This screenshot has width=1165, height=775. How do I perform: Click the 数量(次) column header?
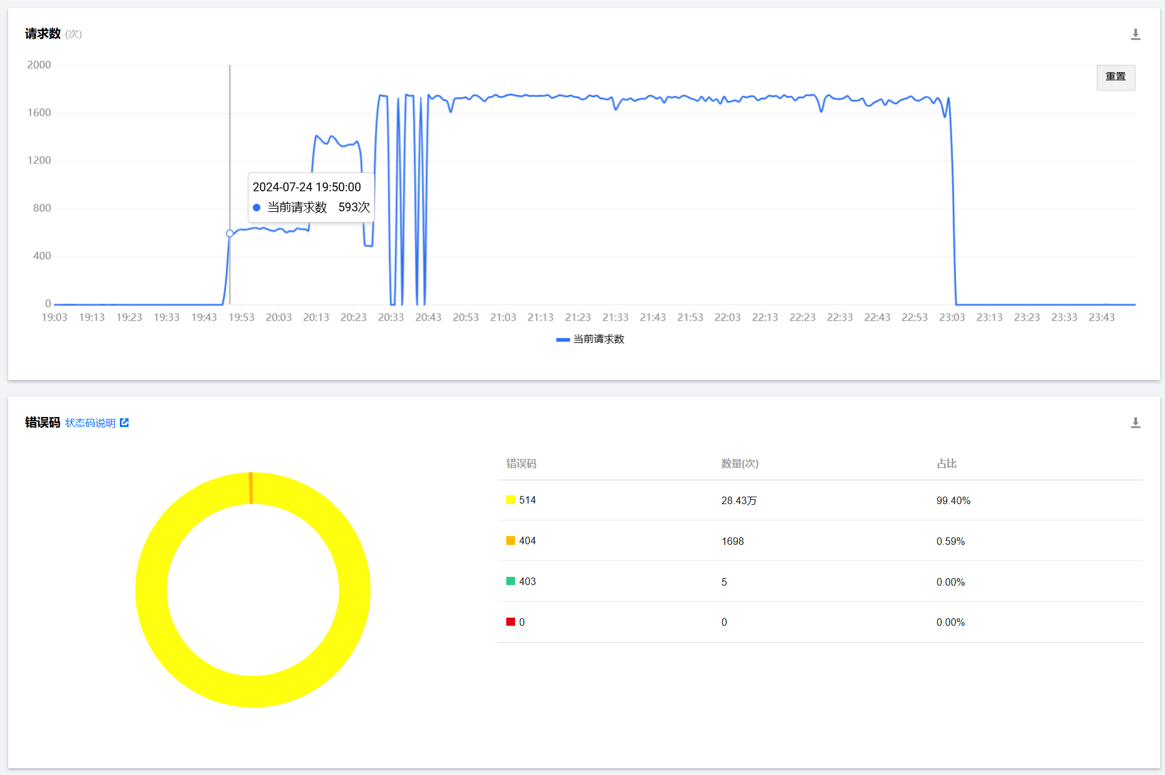(740, 463)
